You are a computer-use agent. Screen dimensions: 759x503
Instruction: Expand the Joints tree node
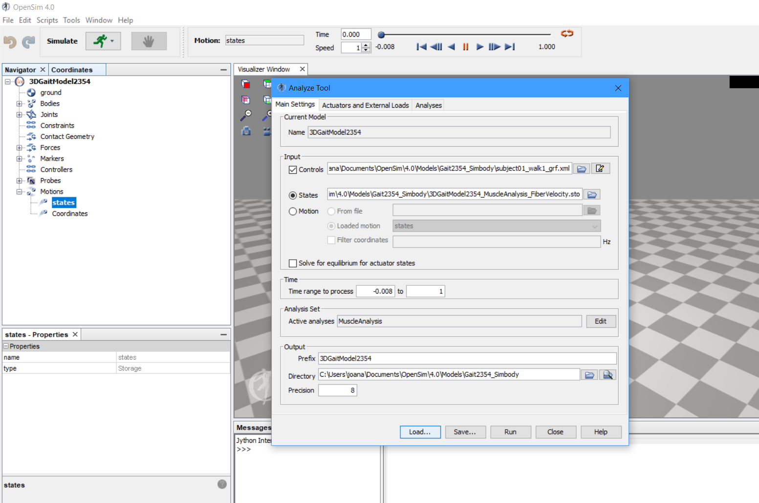(19, 114)
